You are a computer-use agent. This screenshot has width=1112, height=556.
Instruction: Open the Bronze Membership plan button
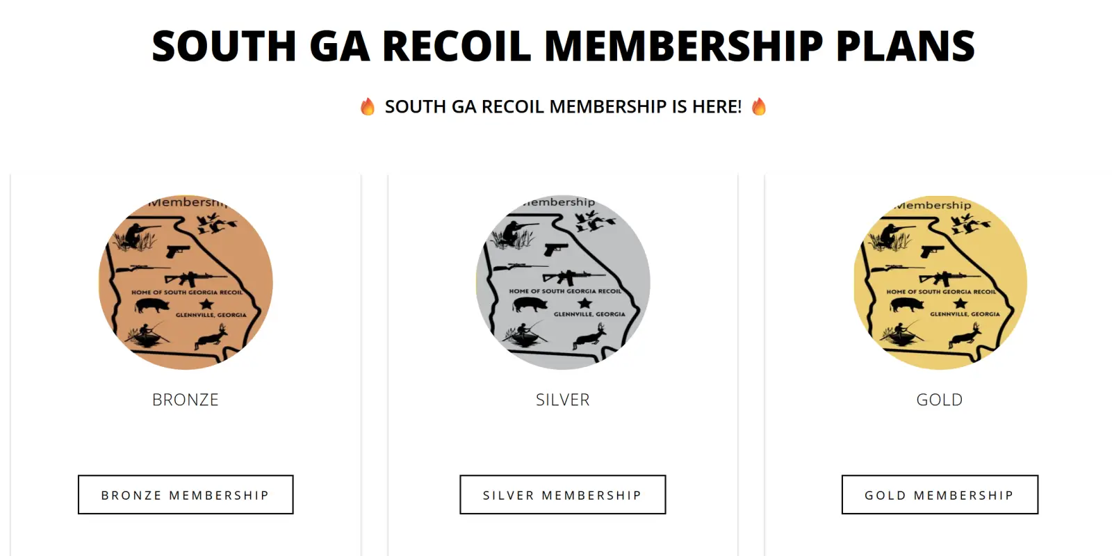tap(186, 495)
